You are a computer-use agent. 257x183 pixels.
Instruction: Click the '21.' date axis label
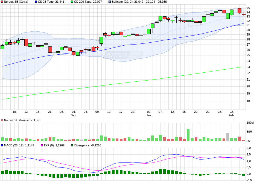(50, 112)
